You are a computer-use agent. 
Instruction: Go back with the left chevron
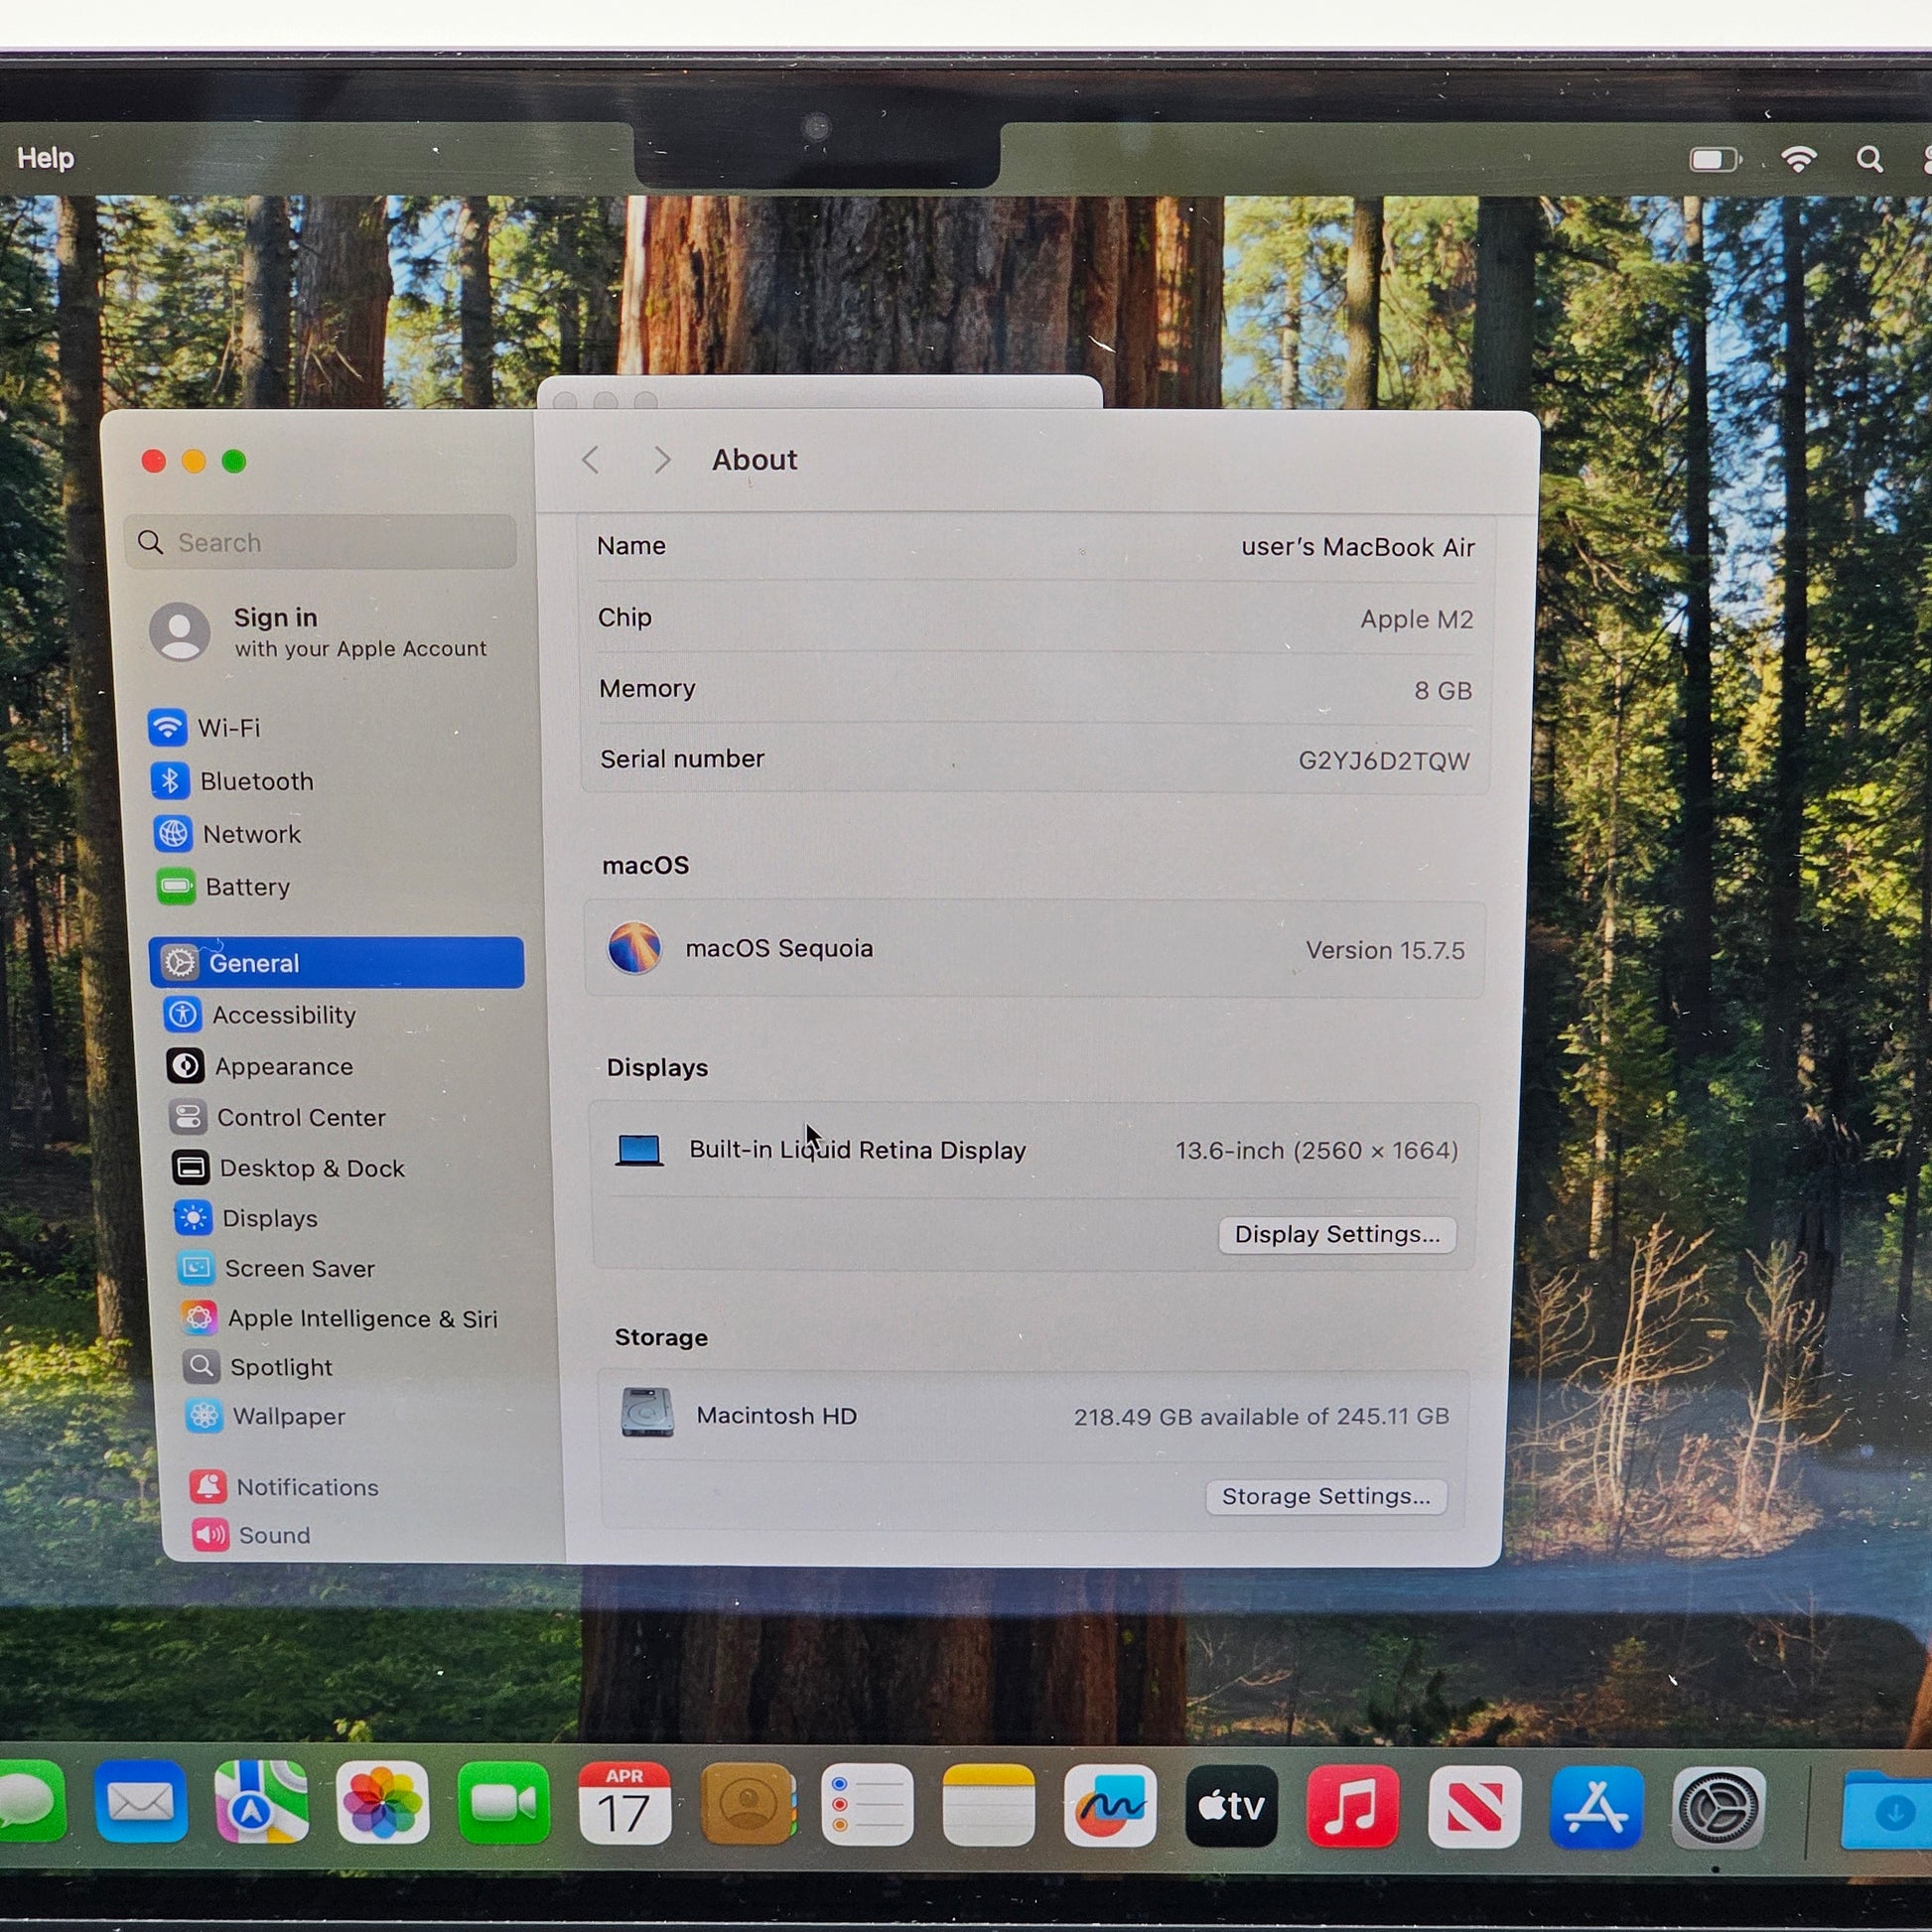pos(591,460)
